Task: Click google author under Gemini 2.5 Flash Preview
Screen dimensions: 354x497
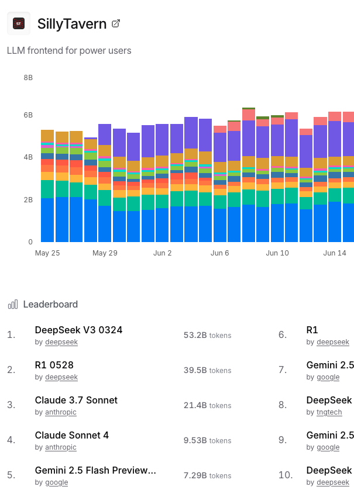Action: pos(56,482)
